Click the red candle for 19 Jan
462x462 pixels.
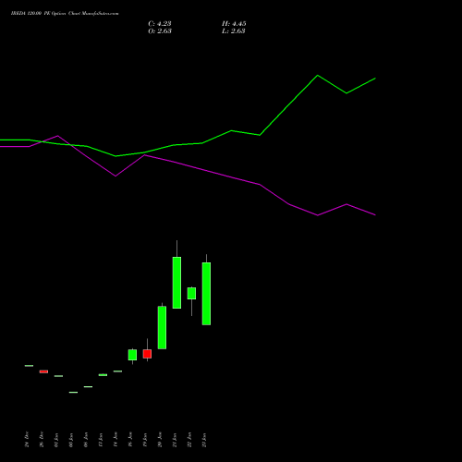[x=147, y=354]
